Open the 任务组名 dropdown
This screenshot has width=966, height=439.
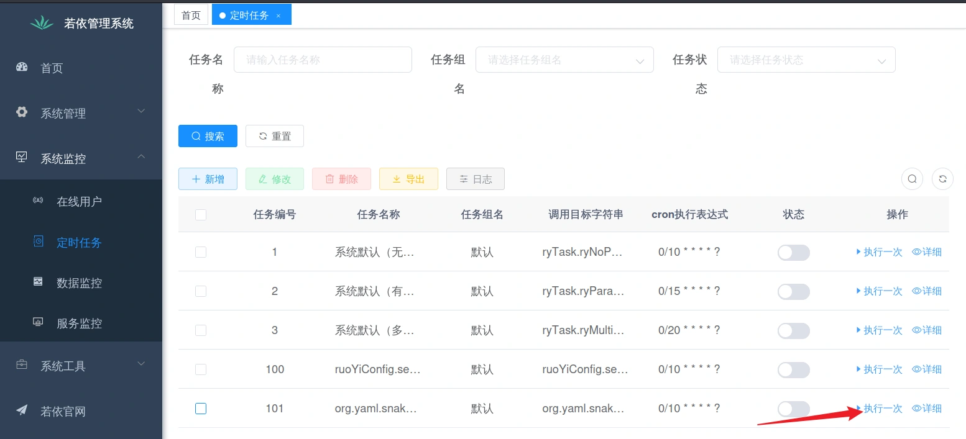[x=564, y=60]
